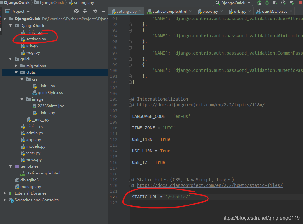Select settings.py in project tree

(x=36, y=39)
